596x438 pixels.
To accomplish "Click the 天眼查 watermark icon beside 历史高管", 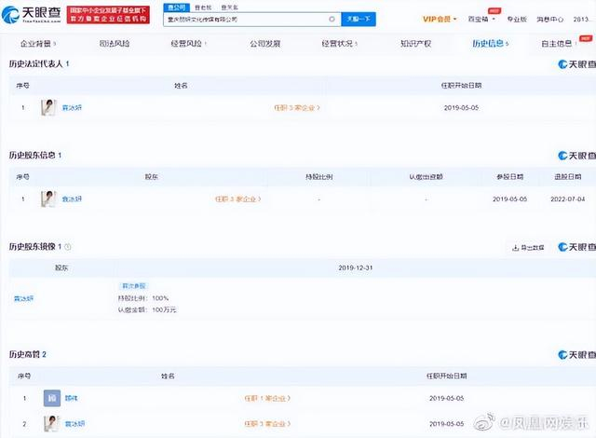I will click(x=576, y=355).
